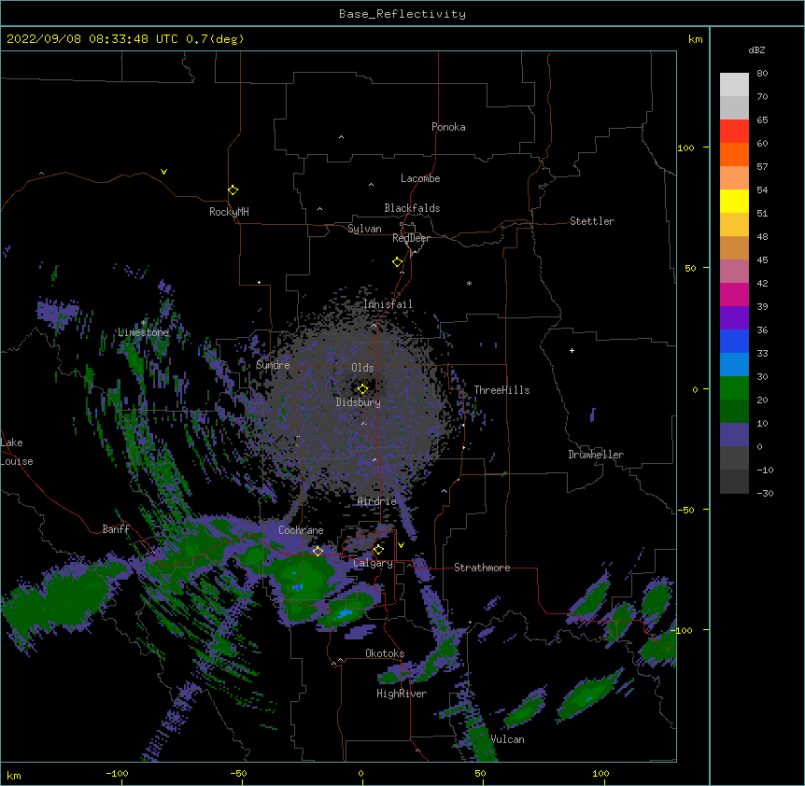This screenshot has height=786, width=805.
Task: Pick the green swatch between 30 and 20
Action: pyautogui.click(x=734, y=388)
